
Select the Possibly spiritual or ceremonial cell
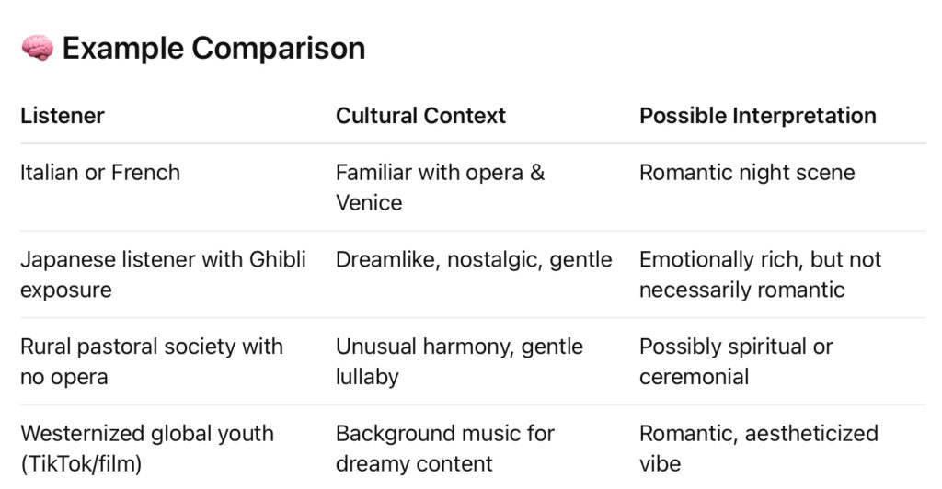[736, 362]
